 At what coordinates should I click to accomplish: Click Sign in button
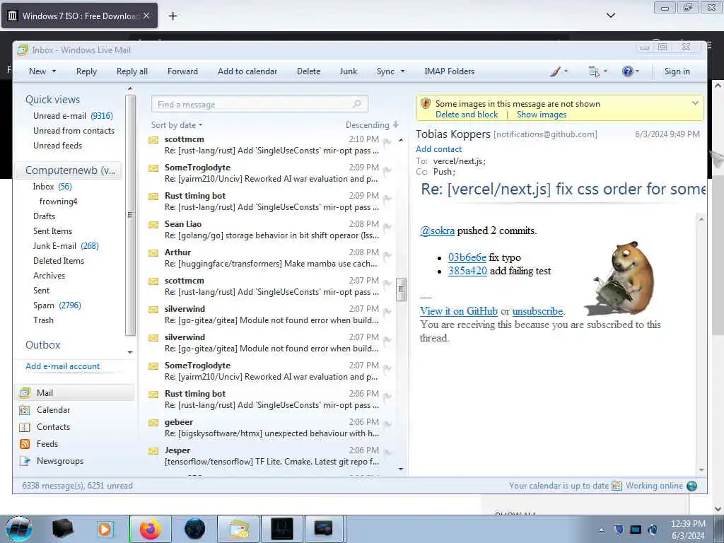(x=677, y=71)
